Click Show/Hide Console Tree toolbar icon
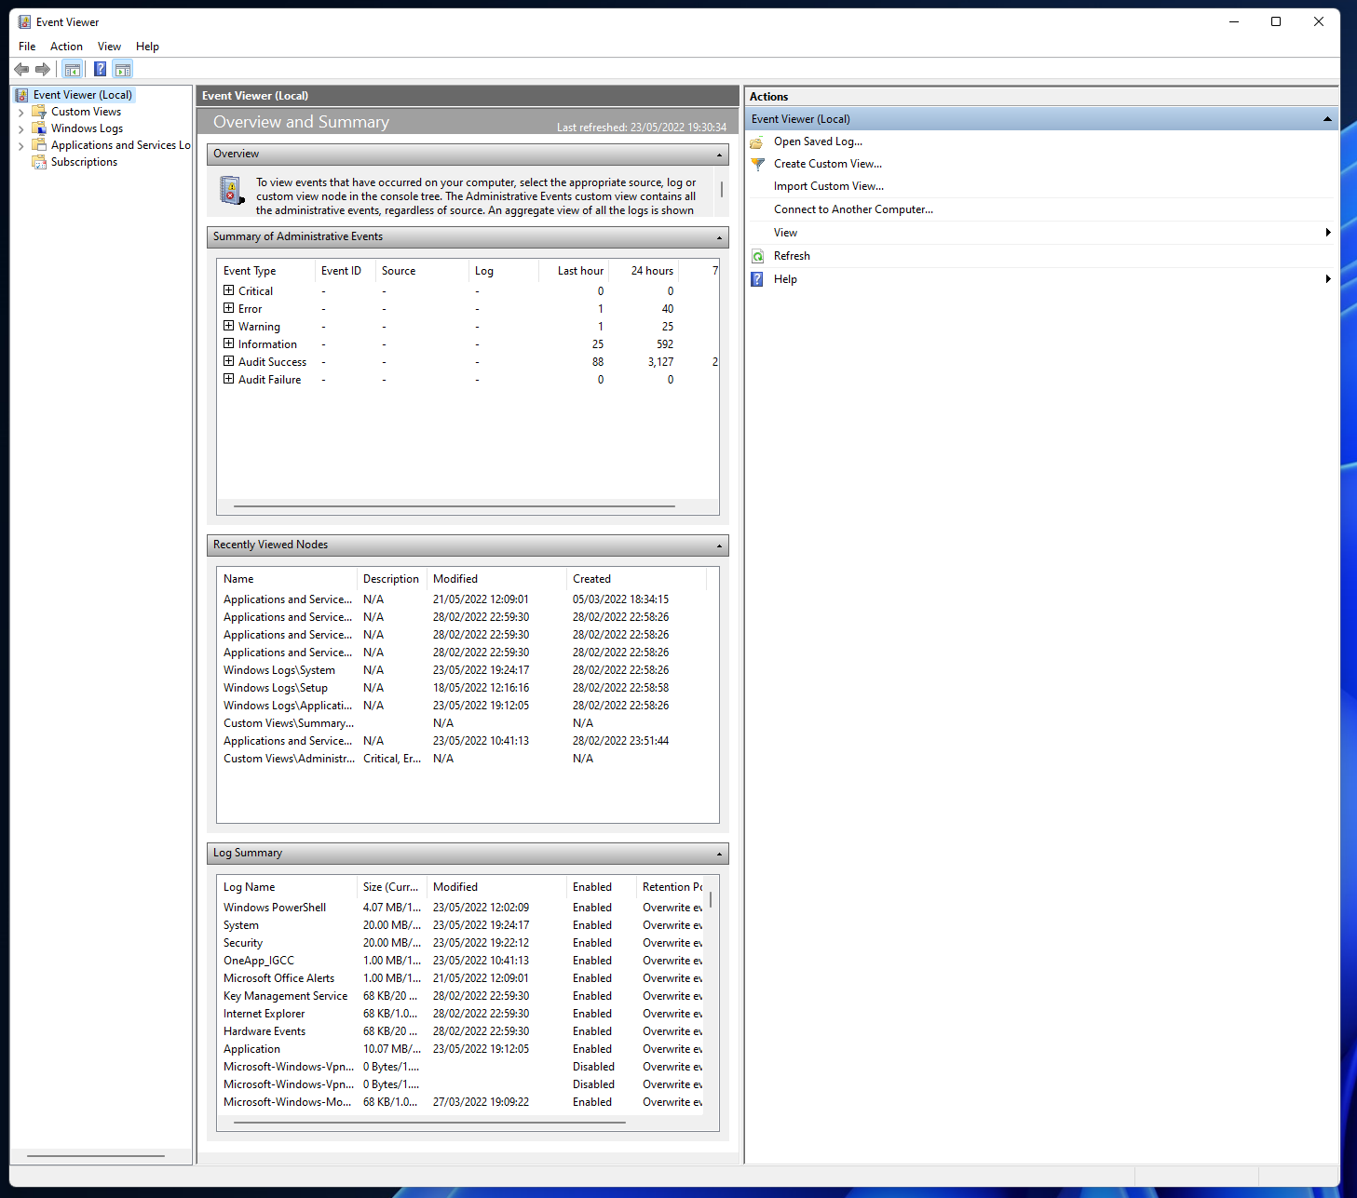This screenshot has width=1357, height=1198. (72, 69)
